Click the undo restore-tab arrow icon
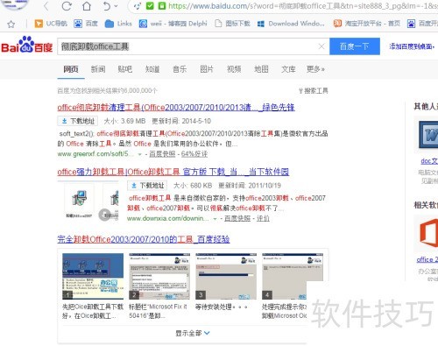 coord(107,6)
